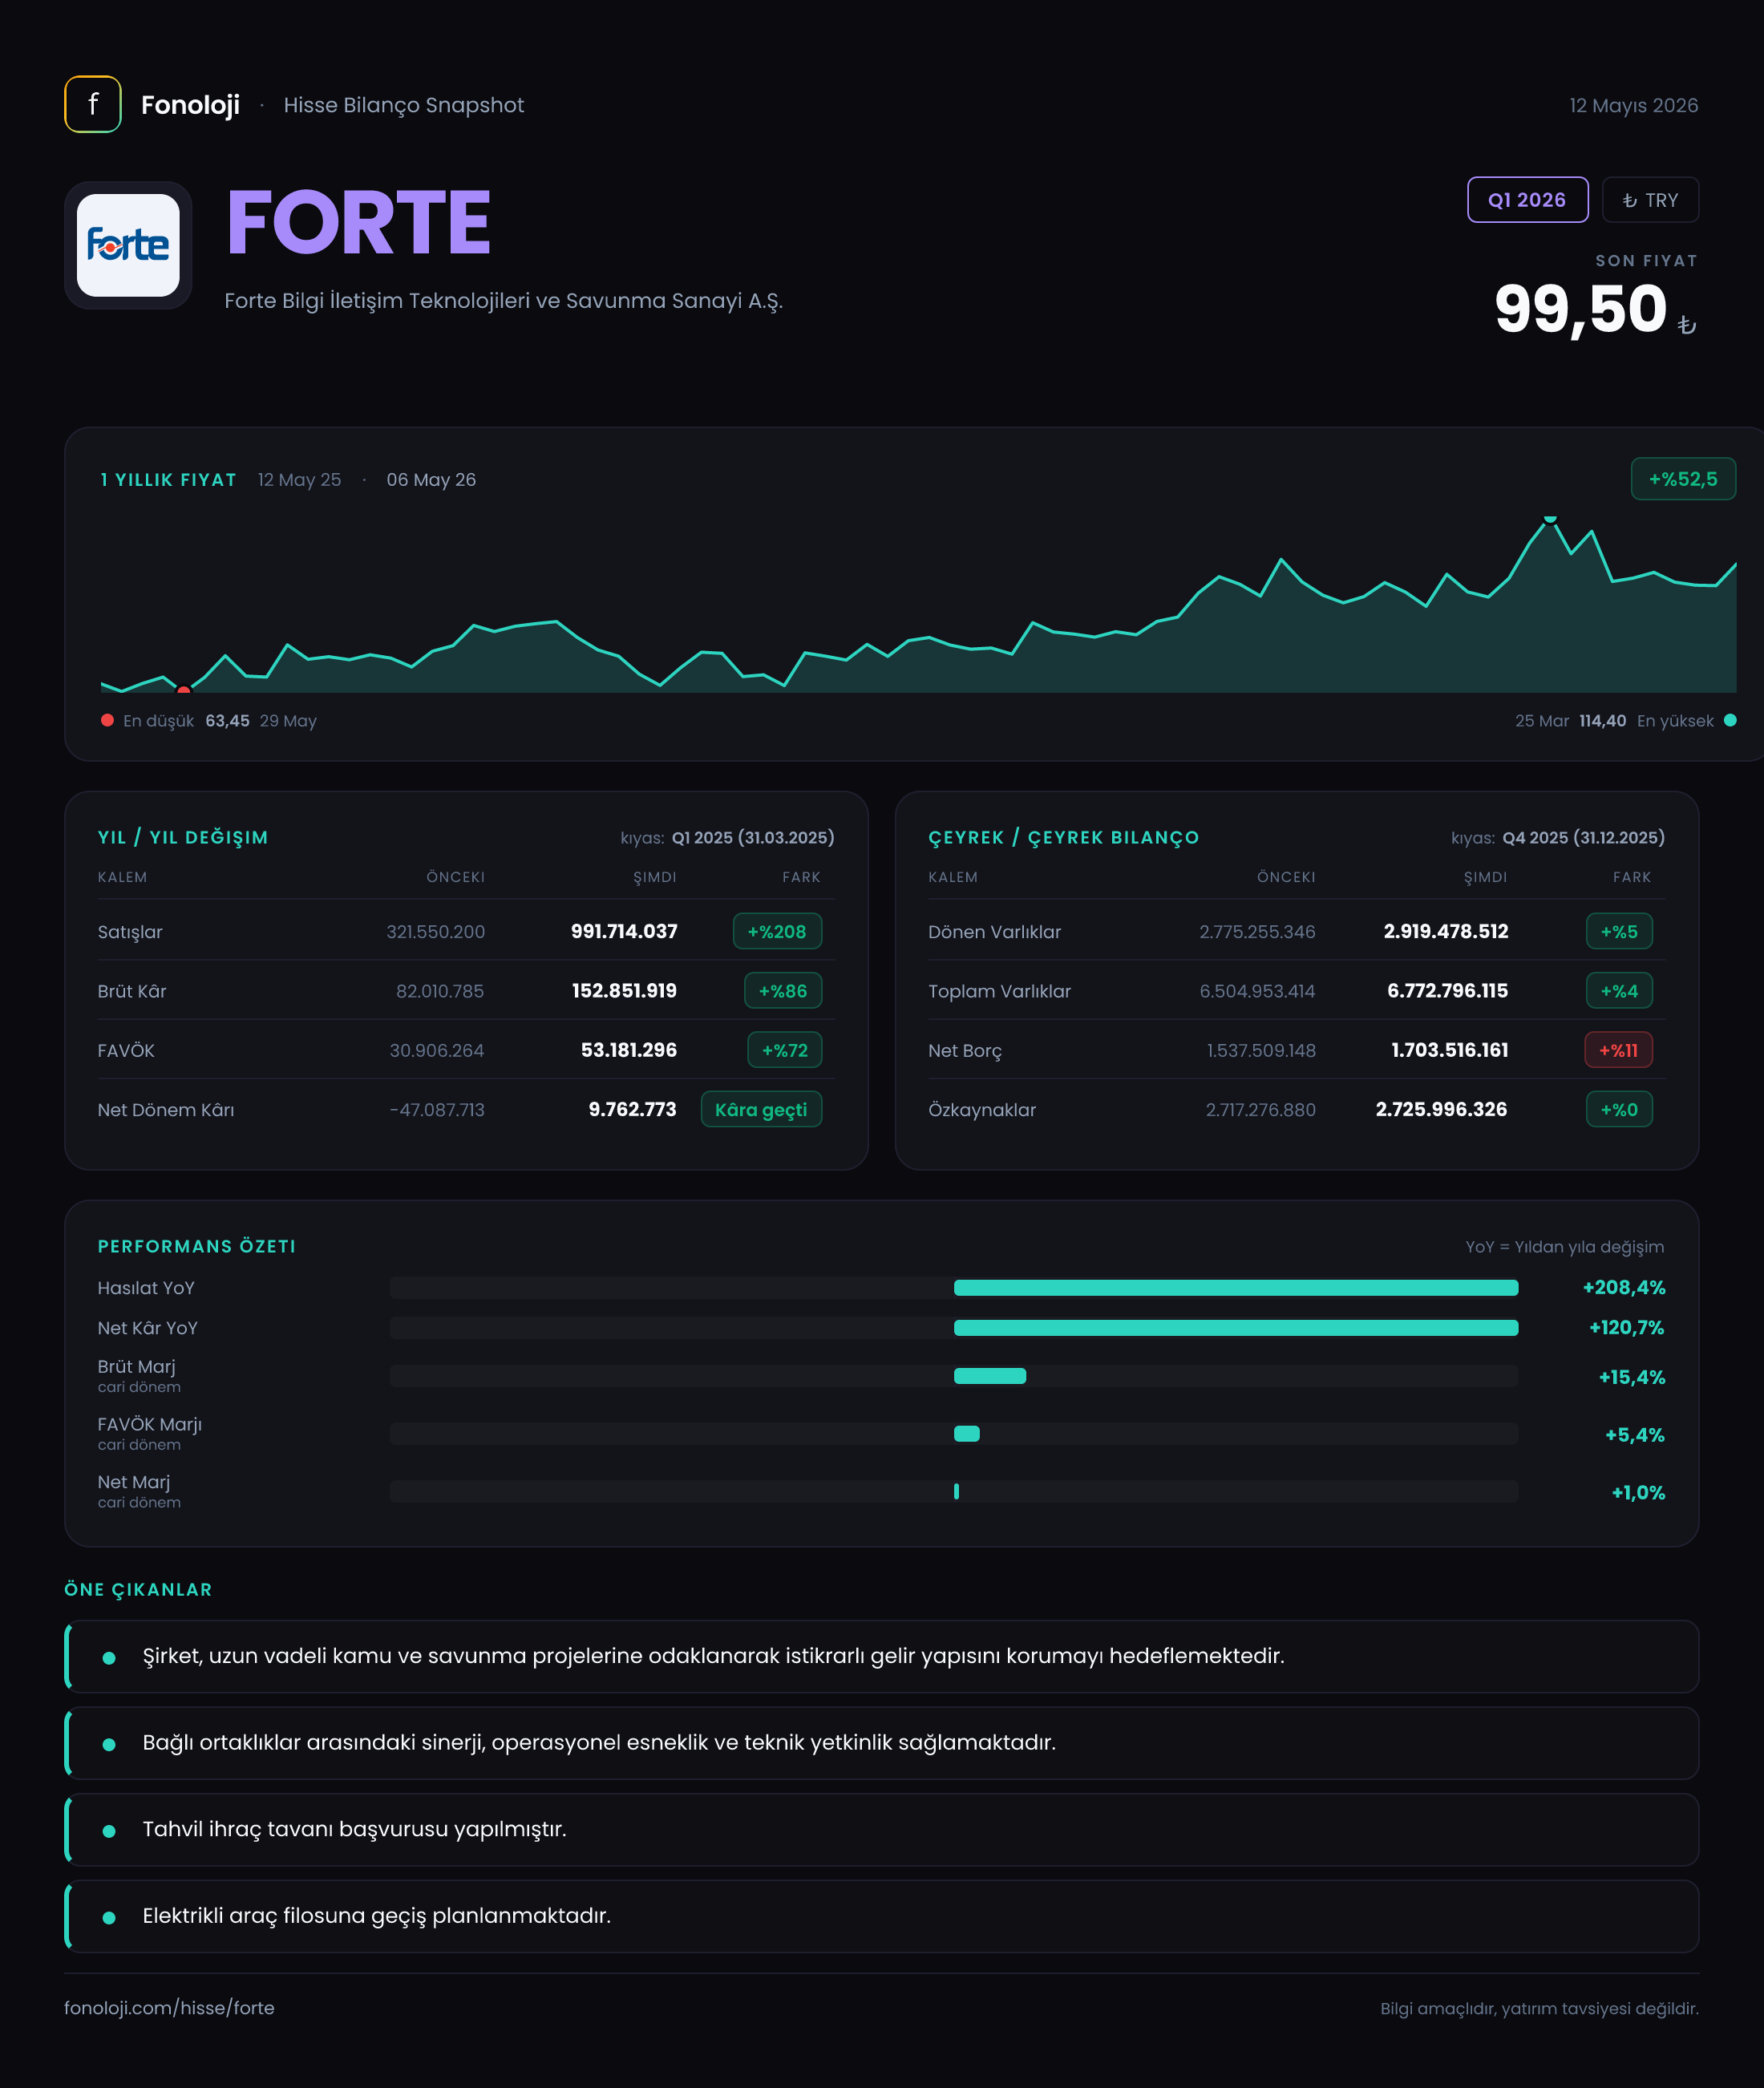
Task: Click the Dönen Varlıklar value 2.919.478.512
Action: [1446, 931]
